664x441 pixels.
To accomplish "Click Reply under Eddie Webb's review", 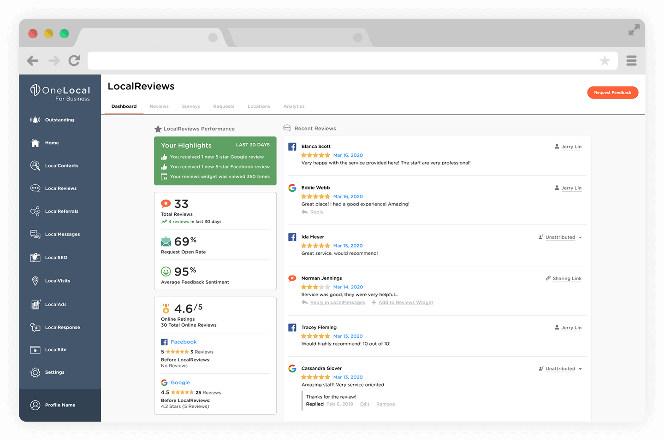I will (x=316, y=212).
